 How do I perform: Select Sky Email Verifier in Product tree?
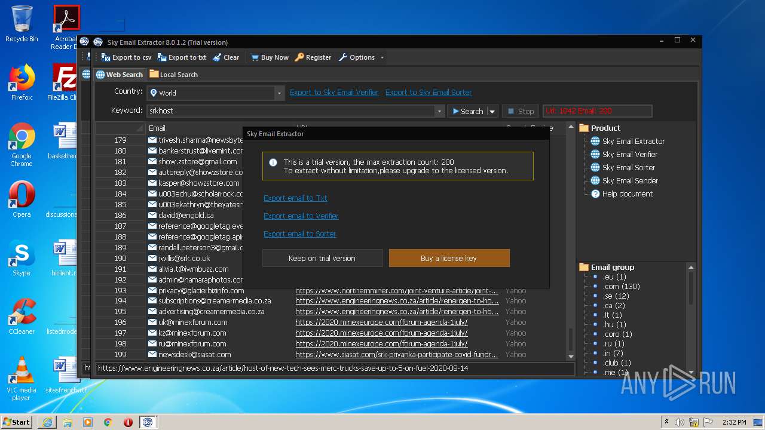(624, 155)
